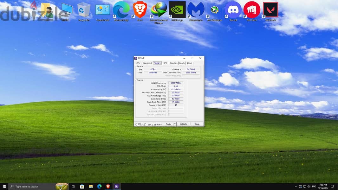The height and width of the screenshot is (190, 338).
Task: Click the 'Type here to search' box
Action: coord(39,186)
